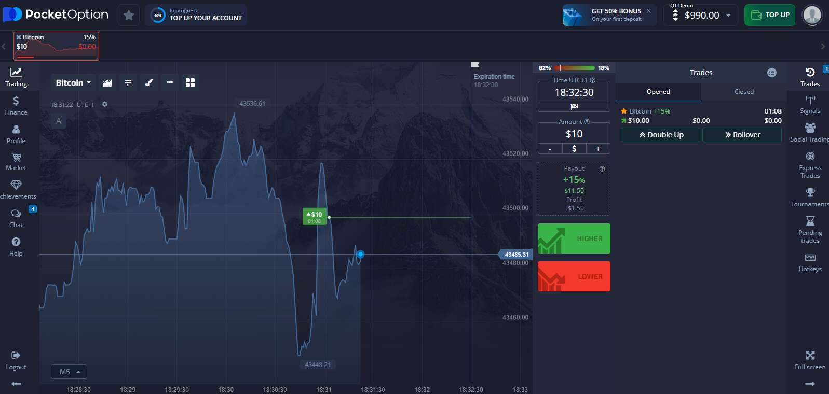
Task: Enter Full screen mode
Action: pyautogui.click(x=810, y=360)
